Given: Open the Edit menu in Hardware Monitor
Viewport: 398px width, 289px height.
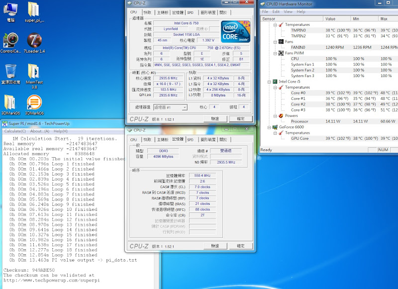Looking at the screenshot, I should pos(276,11).
